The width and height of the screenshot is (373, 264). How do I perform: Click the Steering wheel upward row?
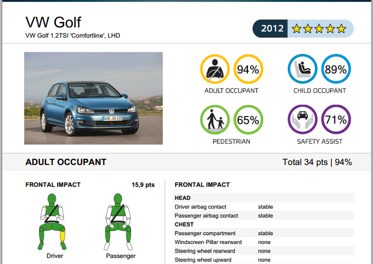click(x=264, y=260)
